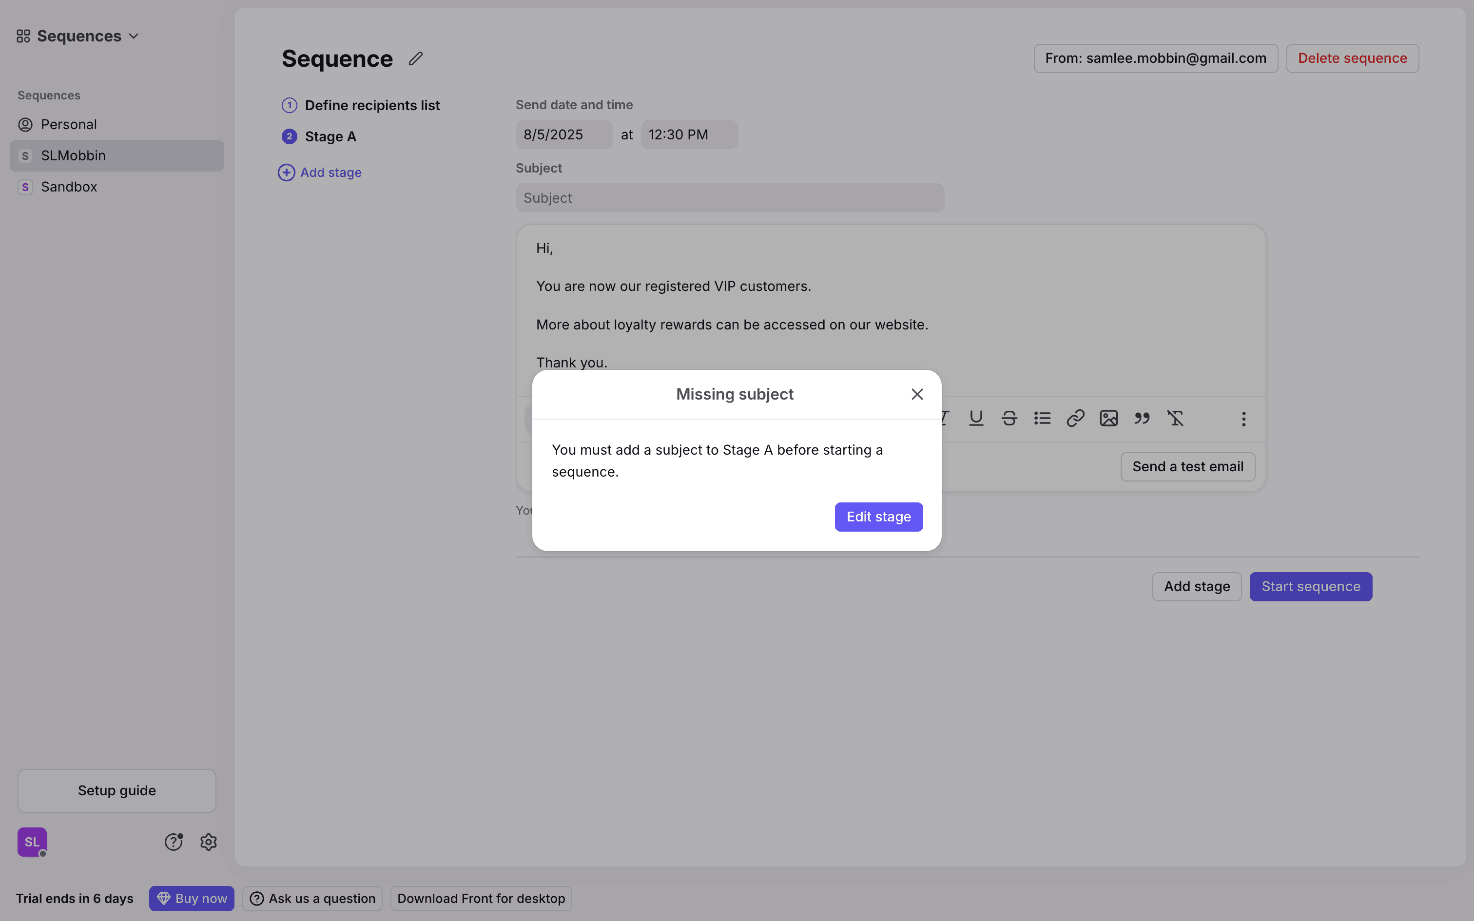Image resolution: width=1474 pixels, height=921 pixels.
Task: Go to Define recipients list step
Action: point(371,105)
